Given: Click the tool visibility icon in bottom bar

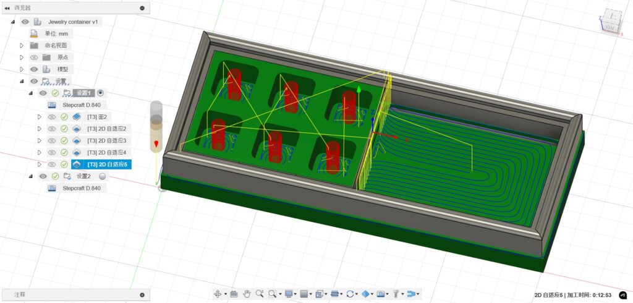Looking at the screenshot, I should [396, 294].
